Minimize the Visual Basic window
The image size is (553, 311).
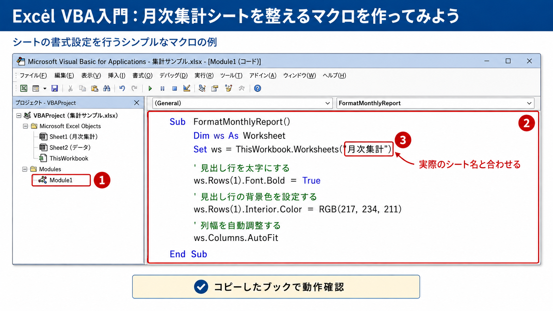point(487,61)
